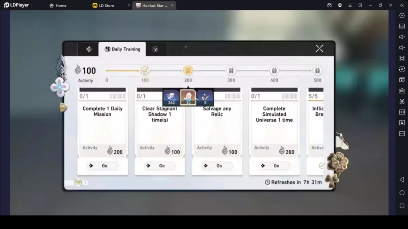Click the completed 100 activity checkmark
This screenshot has width=408, height=229.
pos(145,70)
